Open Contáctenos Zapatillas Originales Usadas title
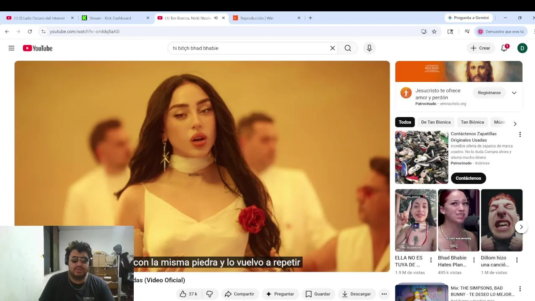The height and width of the screenshot is (301, 535). [474, 137]
